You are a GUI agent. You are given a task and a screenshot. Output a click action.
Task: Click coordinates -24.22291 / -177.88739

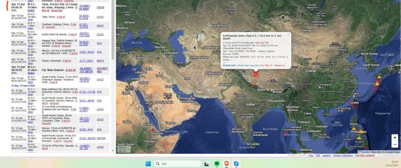86,70
